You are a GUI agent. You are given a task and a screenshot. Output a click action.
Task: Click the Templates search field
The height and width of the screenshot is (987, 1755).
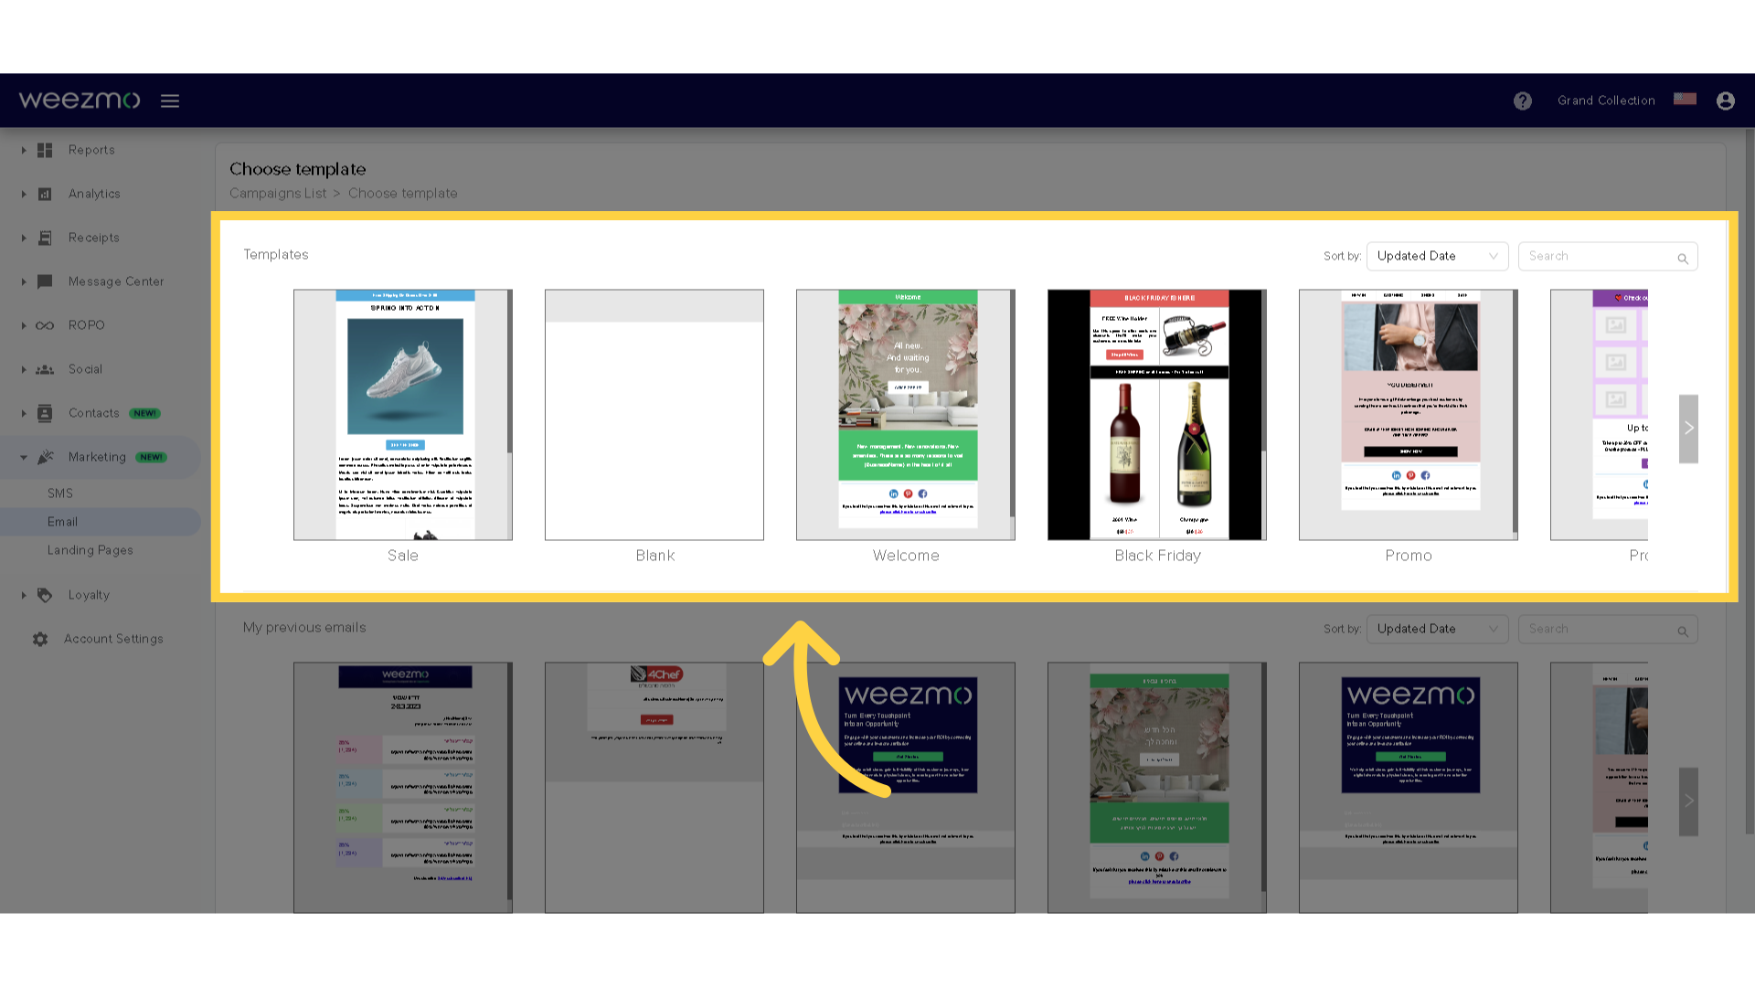click(x=1608, y=256)
